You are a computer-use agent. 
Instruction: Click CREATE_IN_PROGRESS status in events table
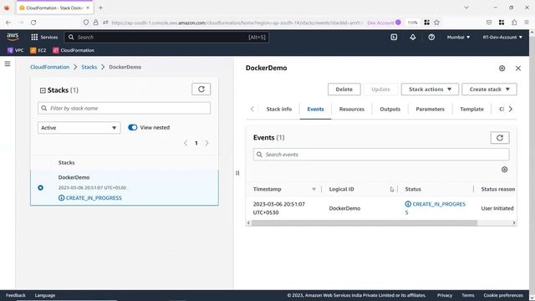click(x=435, y=208)
